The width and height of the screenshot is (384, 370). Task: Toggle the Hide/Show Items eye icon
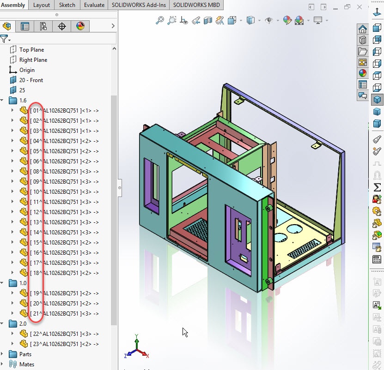[269, 20]
